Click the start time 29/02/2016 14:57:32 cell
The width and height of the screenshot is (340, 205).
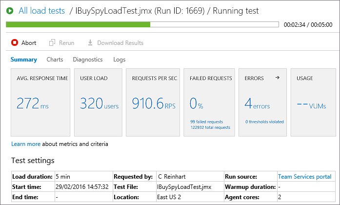pyautogui.click(x=84, y=187)
